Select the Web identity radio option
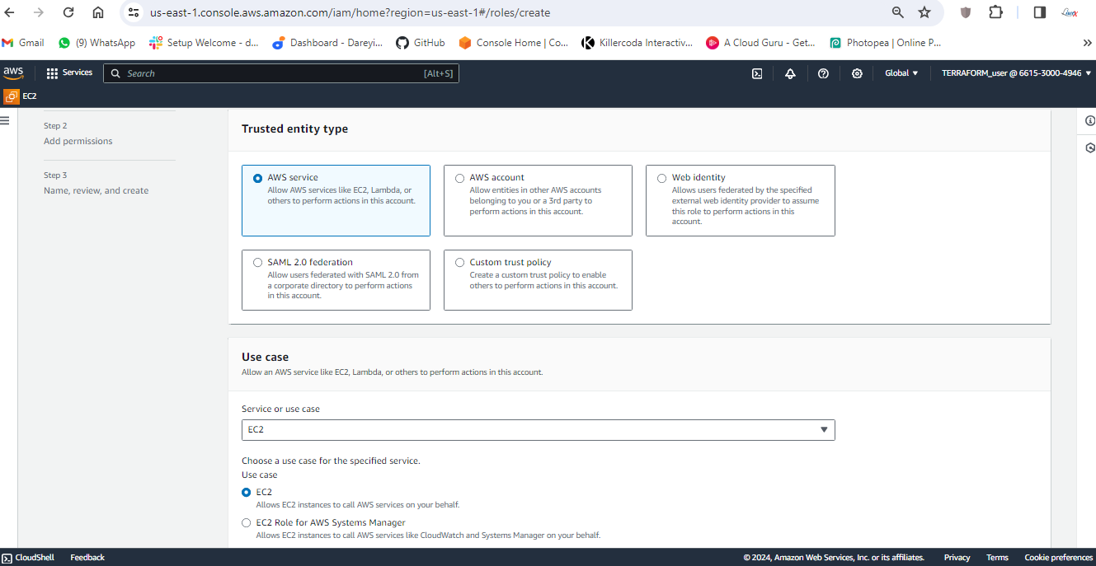 point(662,178)
